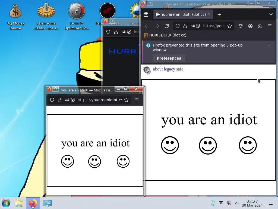
Task: Launch Kevin PC Optimizer desktop icon
Action: coord(77,17)
